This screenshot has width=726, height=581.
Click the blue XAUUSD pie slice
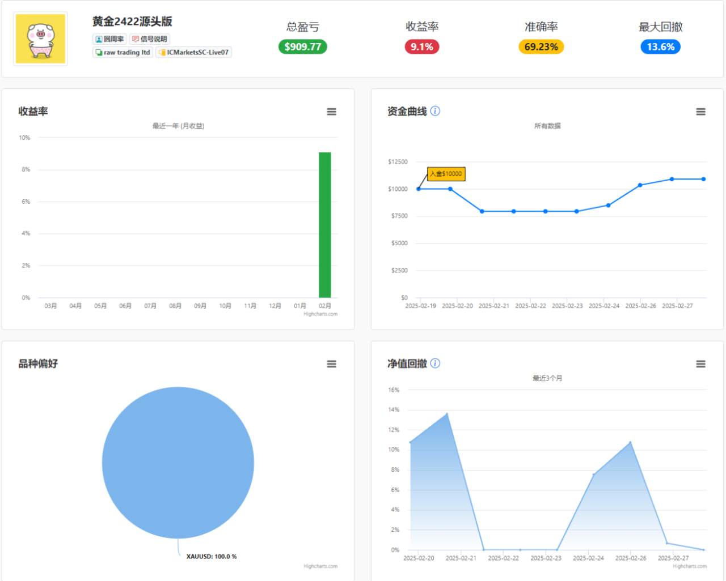click(178, 463)
